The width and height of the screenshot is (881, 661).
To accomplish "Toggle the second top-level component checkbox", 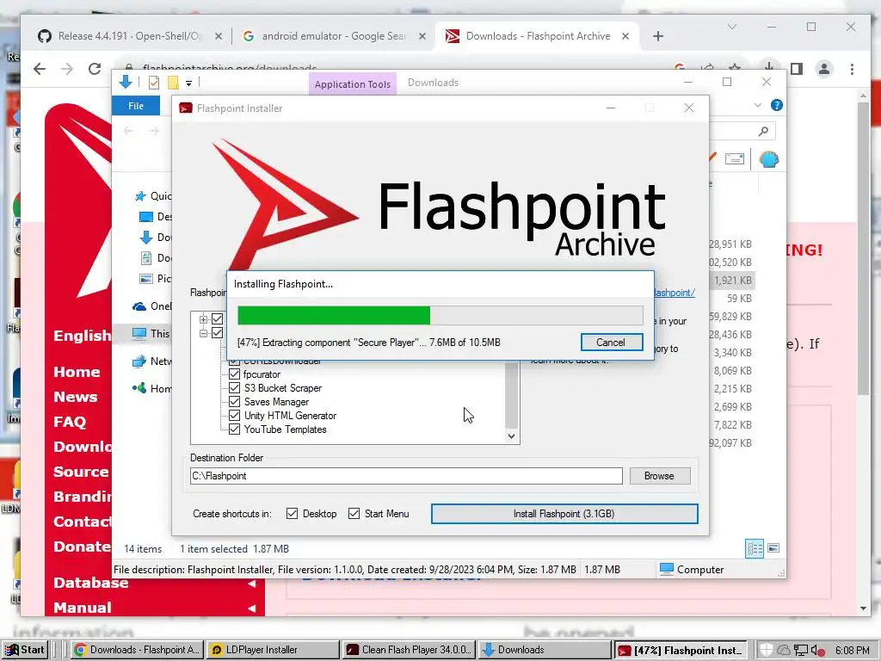I will tap(218, 333).
